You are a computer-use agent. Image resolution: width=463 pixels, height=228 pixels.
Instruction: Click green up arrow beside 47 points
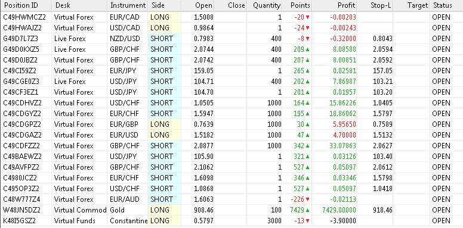[307, 135]
